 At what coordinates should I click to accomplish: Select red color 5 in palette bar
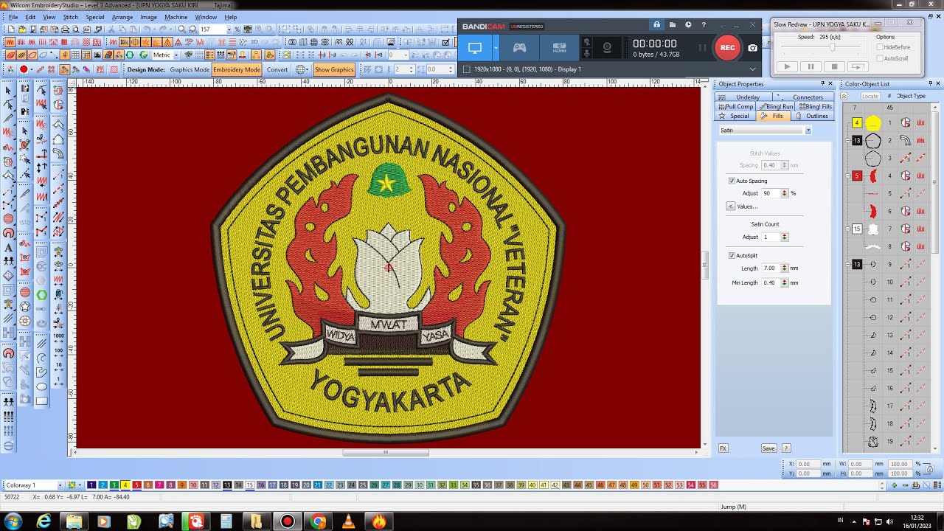[136, 485]
